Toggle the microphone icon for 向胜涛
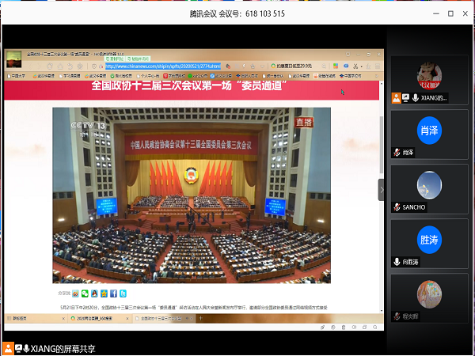The image size is (475, 356). pyautogui.click(x=397, y=262)
